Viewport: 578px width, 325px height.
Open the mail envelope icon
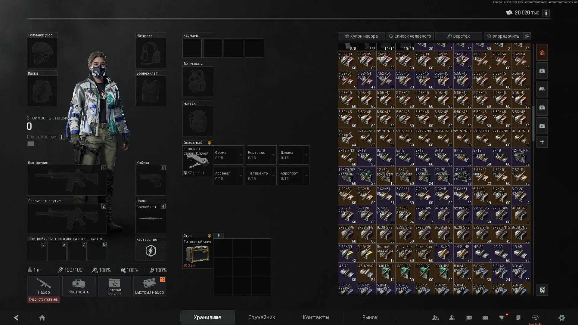485,317
